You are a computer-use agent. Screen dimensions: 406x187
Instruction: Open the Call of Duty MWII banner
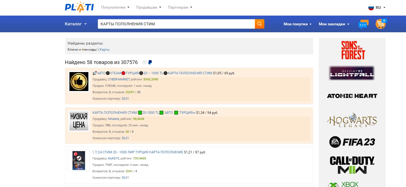(x=352, y=165)
